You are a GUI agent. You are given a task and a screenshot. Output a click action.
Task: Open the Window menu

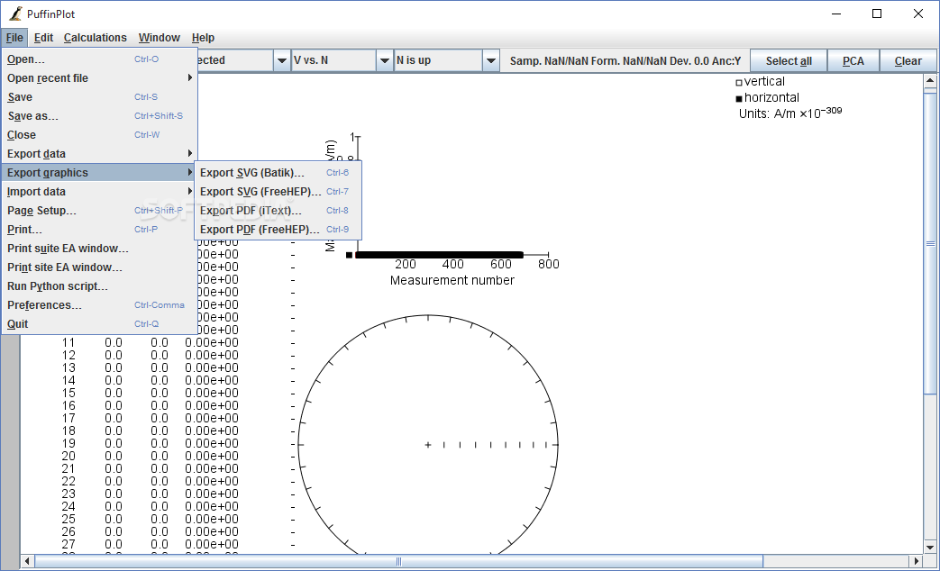(x=159, y=38)
